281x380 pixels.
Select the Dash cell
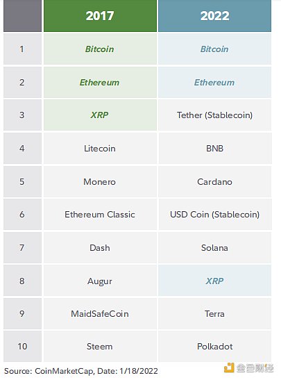(x=100, y=248)
